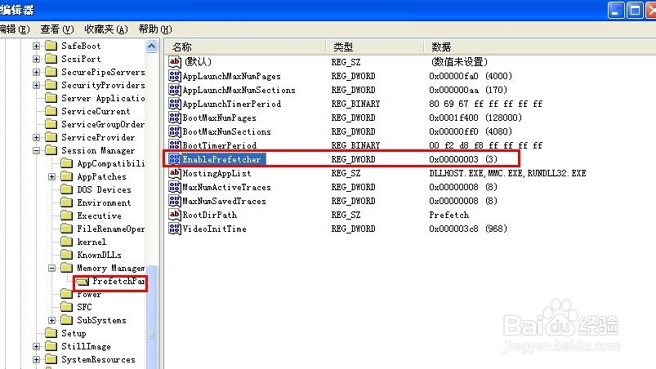Expand the SubSystems tree node

click(x=52, y=321)
